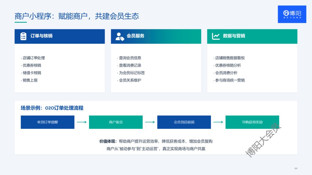Click the chart icon beside 数据与营销
The height and width of the screenshot is (175, 312).
pos(216,36)
